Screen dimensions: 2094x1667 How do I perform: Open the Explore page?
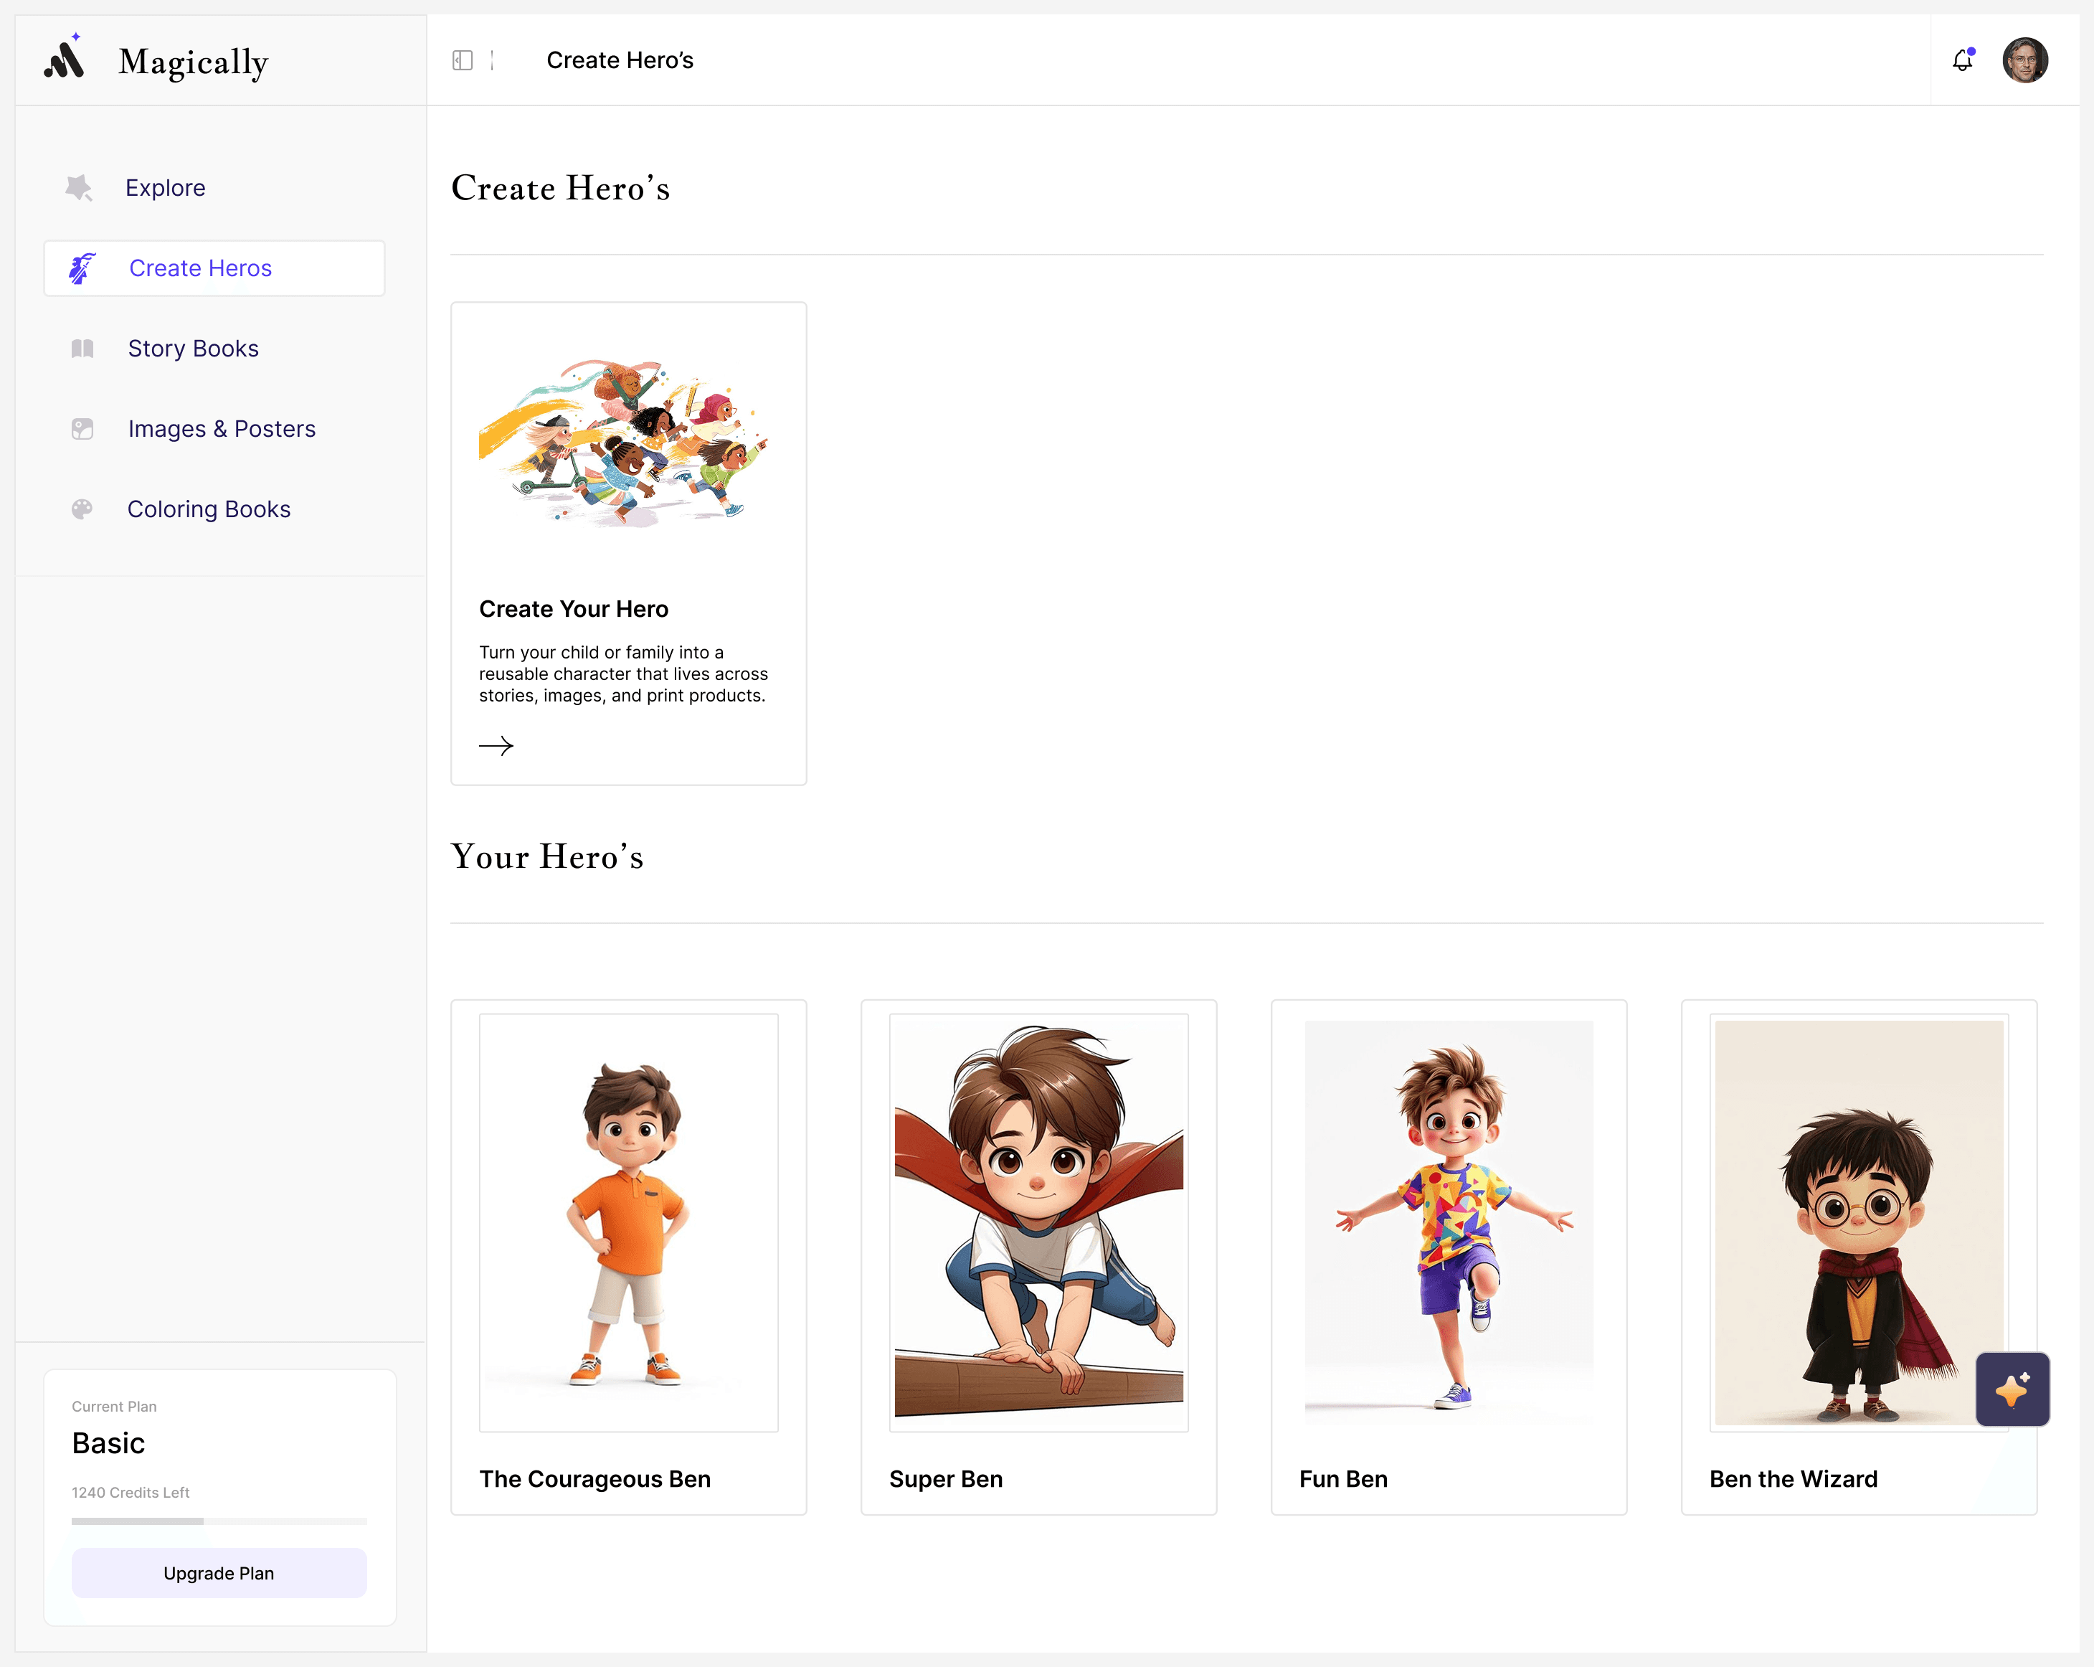(x=165, y=187)
